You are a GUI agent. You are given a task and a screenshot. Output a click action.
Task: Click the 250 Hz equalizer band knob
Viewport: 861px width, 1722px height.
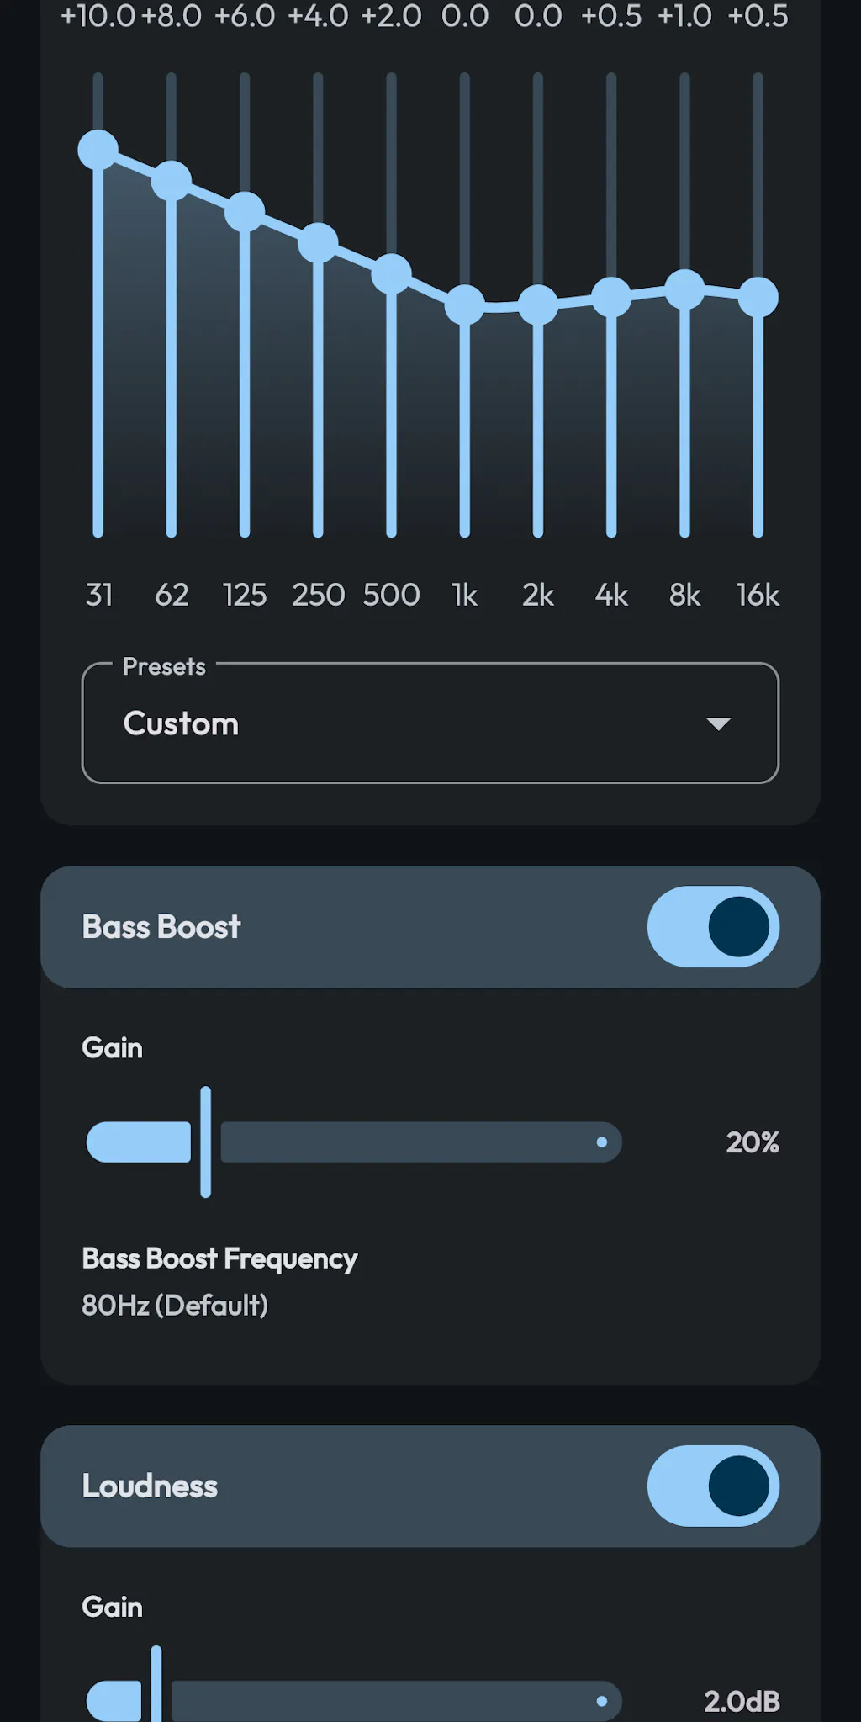[x=318, y=243]
